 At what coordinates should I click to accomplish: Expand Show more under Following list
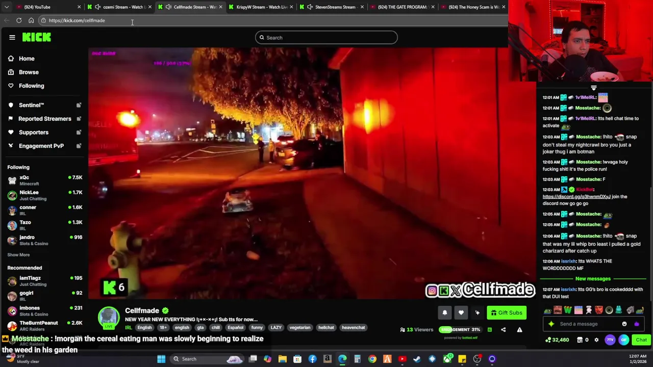pos(18,255)
